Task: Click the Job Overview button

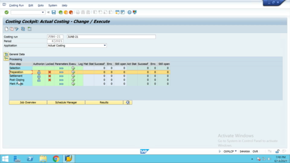Action: pyautogui.click(x=28, y=103)
